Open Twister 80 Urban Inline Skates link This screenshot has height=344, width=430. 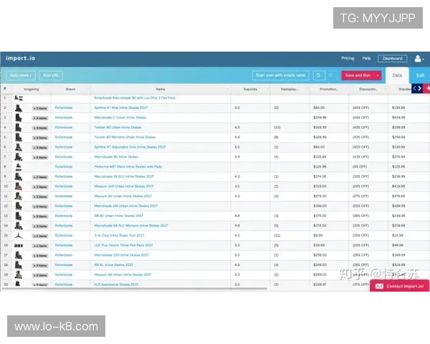pyautogui.click(x=118, y=128)
